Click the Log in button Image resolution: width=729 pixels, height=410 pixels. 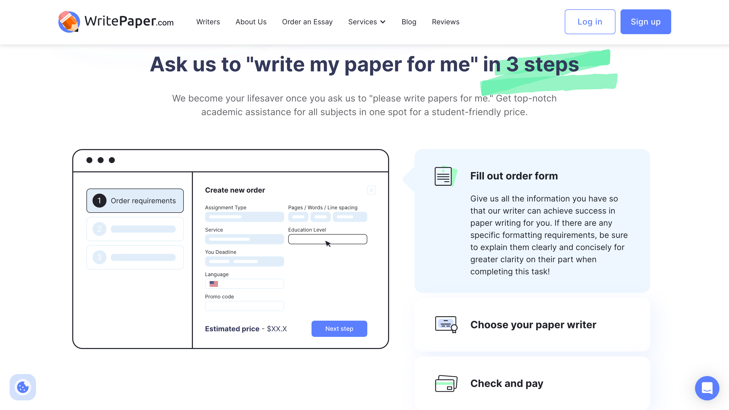(x=590, y=22)
